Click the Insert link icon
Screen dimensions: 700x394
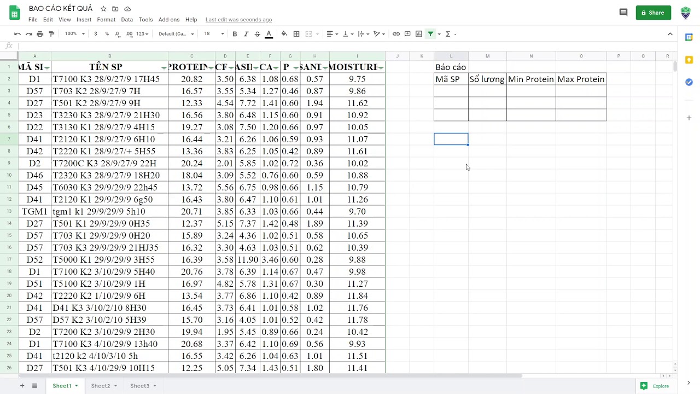click(396, 34)
